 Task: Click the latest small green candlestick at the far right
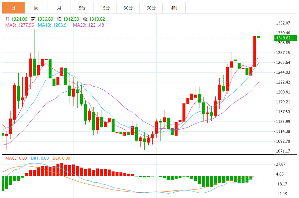259,37
